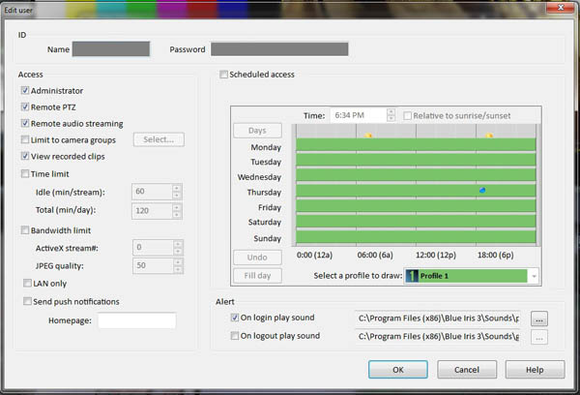Open camera groups Select... button
The image size is (580, 395).
coord(159,139)
